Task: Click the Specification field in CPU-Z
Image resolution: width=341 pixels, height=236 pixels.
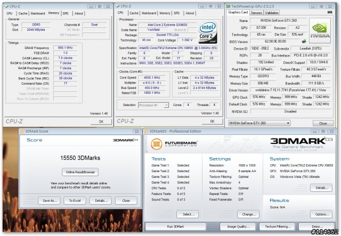Action: tap(178, 48)
